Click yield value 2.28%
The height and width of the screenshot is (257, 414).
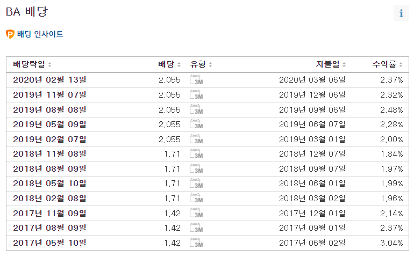[391, 124]
